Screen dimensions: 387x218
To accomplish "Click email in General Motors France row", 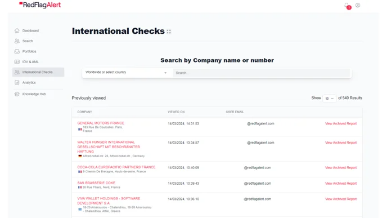I will [260, 123].
